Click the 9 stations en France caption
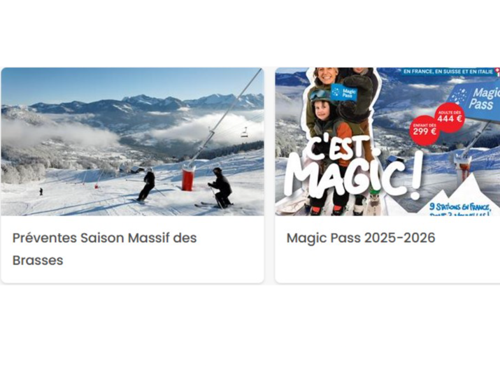Viewport: 500px width, 375px height. tap(460, 208)
